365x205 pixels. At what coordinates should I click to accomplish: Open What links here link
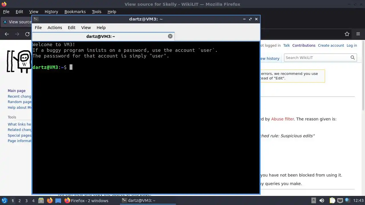pyautogui.click(x=19, y=124)
